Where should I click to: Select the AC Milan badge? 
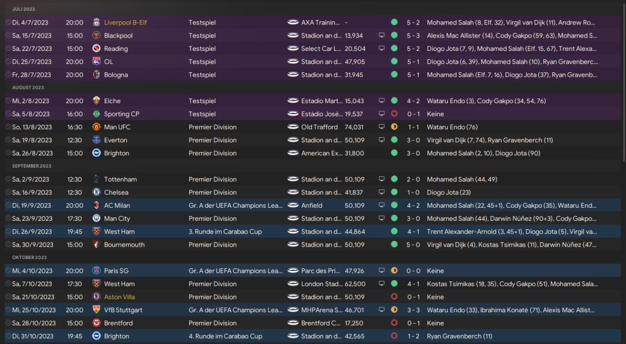pos(96,205)
